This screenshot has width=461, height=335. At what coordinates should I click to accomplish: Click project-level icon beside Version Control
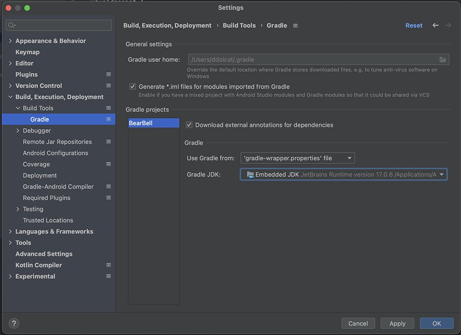click(109, 86)
